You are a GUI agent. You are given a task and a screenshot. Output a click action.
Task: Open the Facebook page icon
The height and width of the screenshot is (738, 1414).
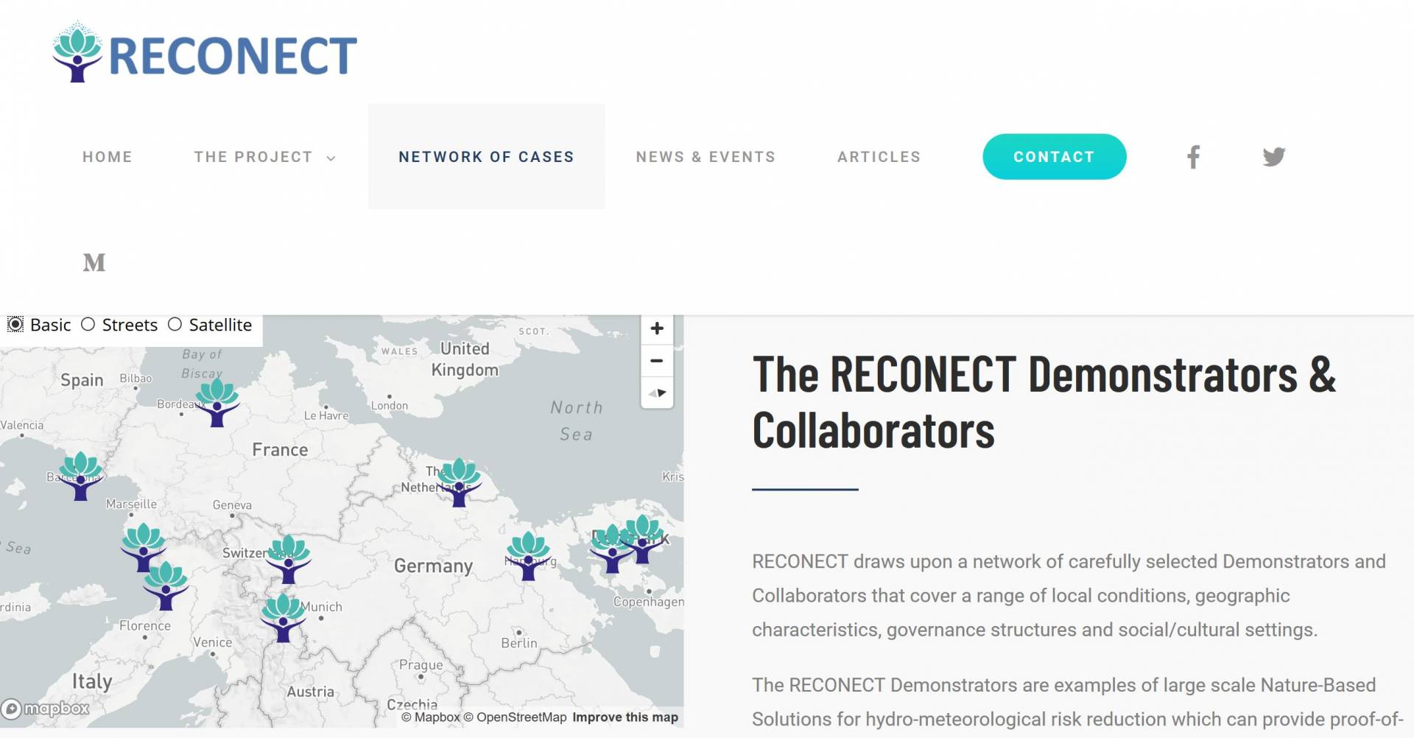coord(1193,157)
